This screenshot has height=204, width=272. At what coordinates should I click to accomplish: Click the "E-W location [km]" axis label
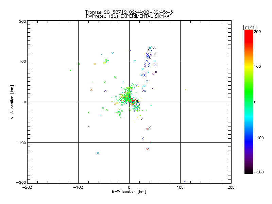pos(129,191)
